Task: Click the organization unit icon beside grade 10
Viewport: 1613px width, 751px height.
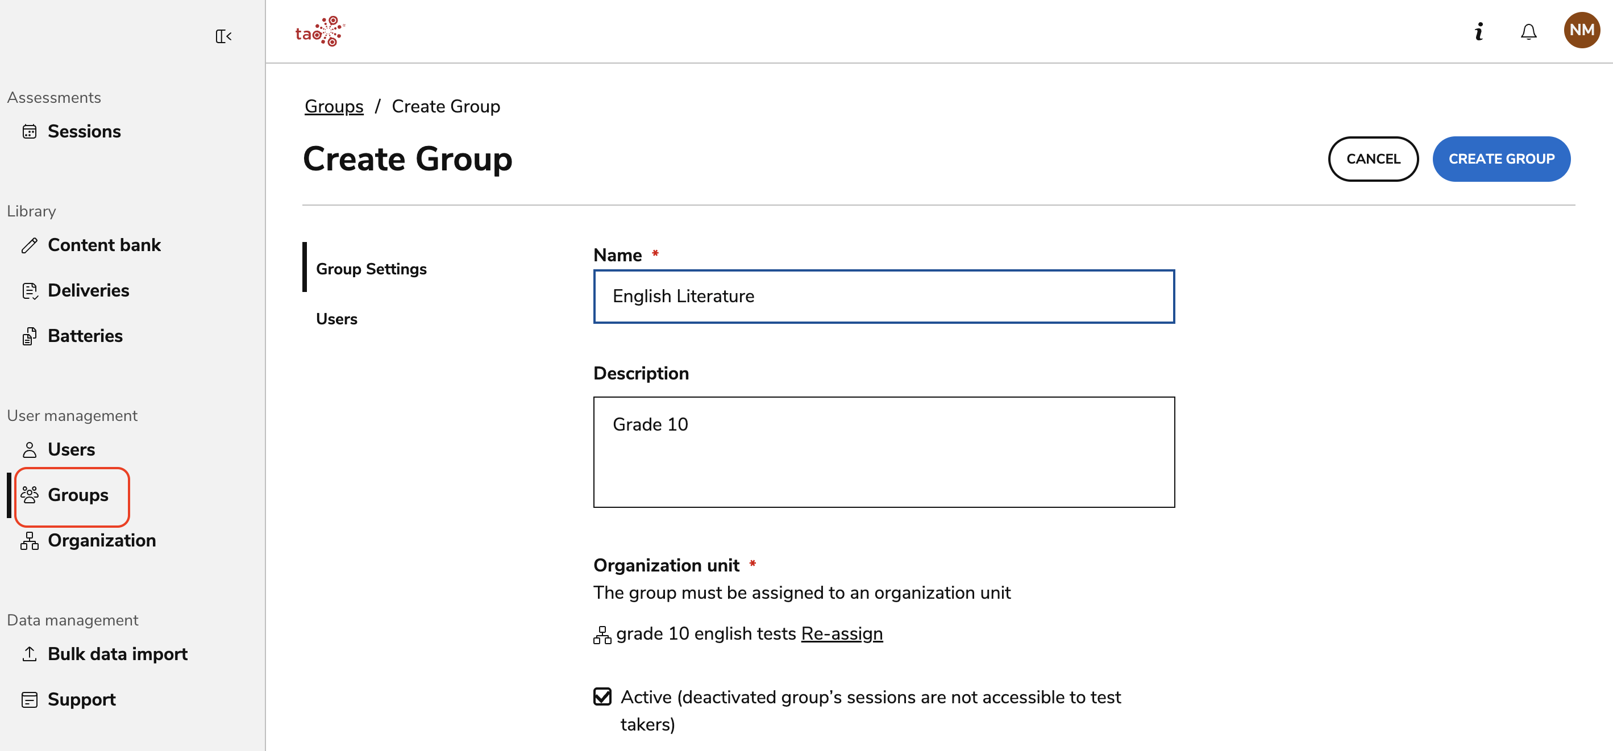Action: [x=602, y=635]
